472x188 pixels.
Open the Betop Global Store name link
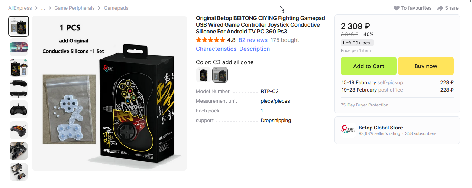(x=381, y=128)
